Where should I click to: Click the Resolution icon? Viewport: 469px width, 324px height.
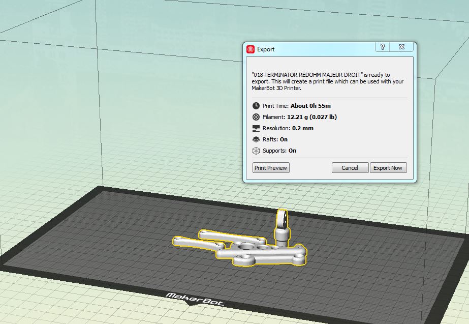click(x=256, y=128)
